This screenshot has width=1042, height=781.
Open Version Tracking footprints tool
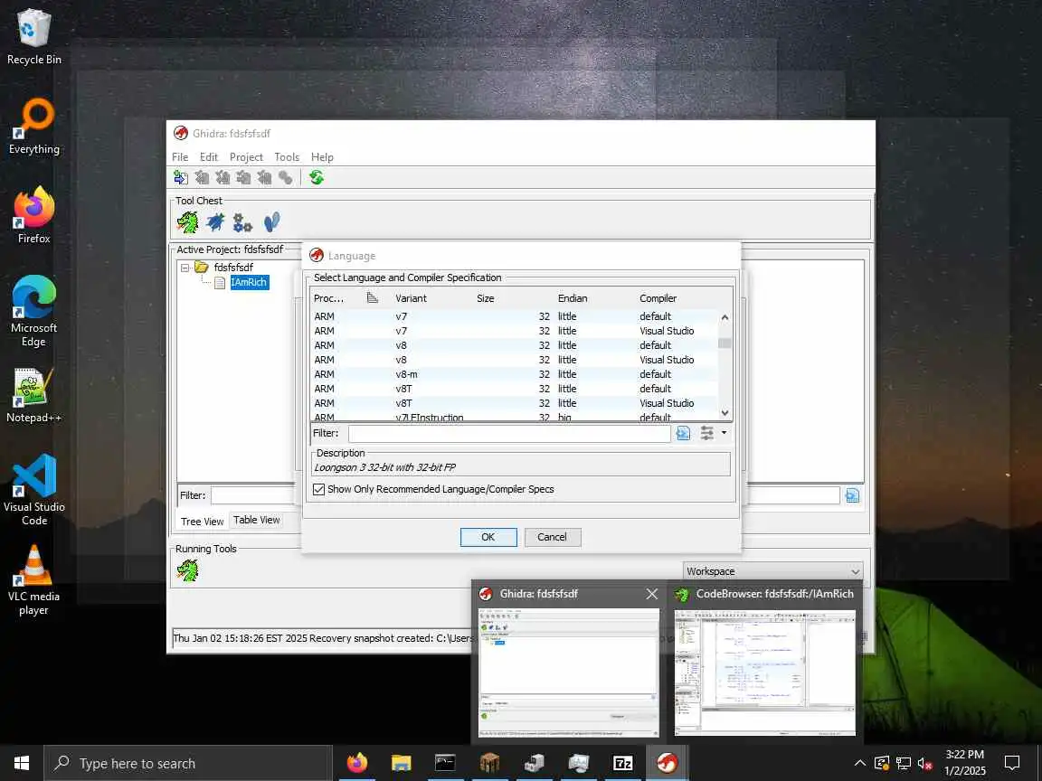[271, 221]
